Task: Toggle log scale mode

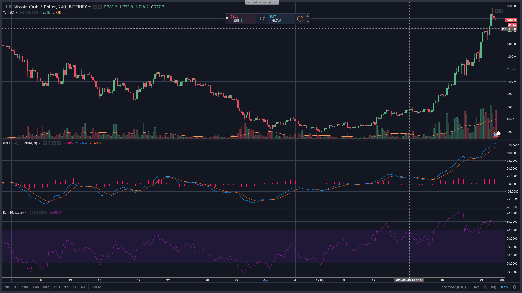Action: pyautogui.click(x=493, y=287)
